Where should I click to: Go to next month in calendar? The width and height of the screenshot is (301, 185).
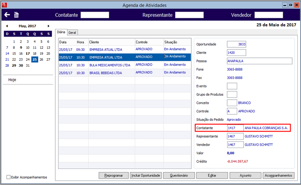[49, 26]
